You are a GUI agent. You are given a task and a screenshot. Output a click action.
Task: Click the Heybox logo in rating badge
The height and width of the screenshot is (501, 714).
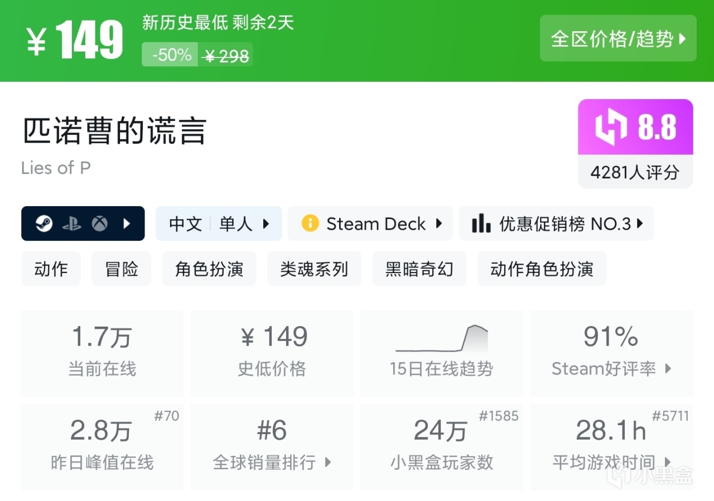611,128
